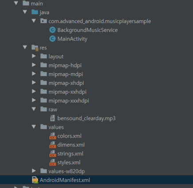Expand the layout folder arrow
The width and height of the screenshot is (193, 188).
click(x=34, y=56)
